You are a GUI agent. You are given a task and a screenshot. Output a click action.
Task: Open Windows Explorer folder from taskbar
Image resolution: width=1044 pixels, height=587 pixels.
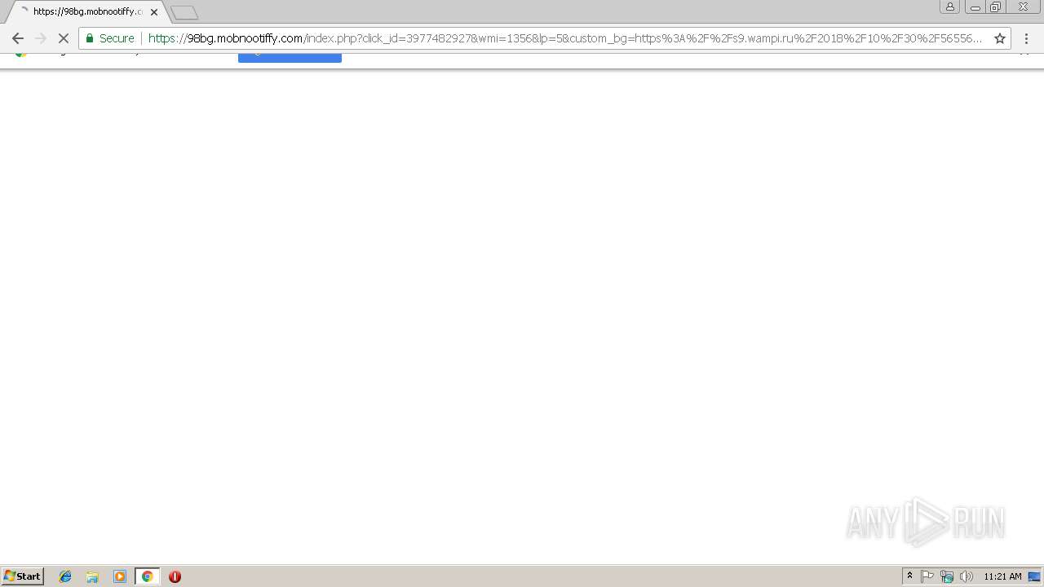click(x=92, y=576)
